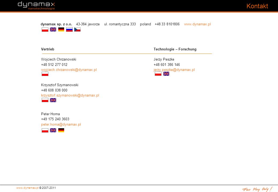
Task: Click the Technologie – Forschung heading
Action: tap(175, 49)
